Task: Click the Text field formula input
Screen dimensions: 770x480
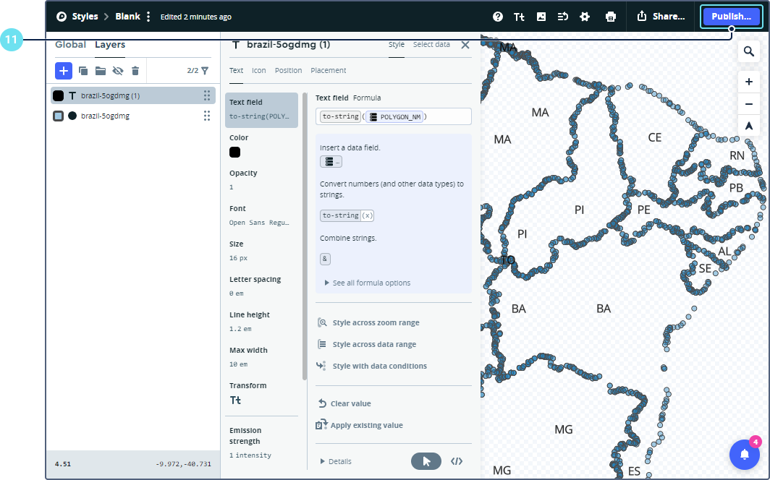Action: point(393,116)
